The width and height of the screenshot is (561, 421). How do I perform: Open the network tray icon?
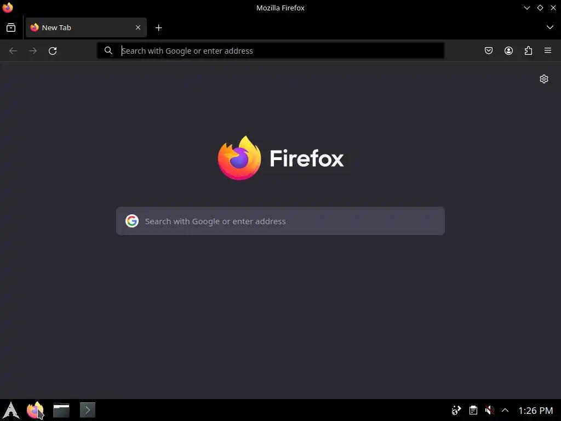456,410
